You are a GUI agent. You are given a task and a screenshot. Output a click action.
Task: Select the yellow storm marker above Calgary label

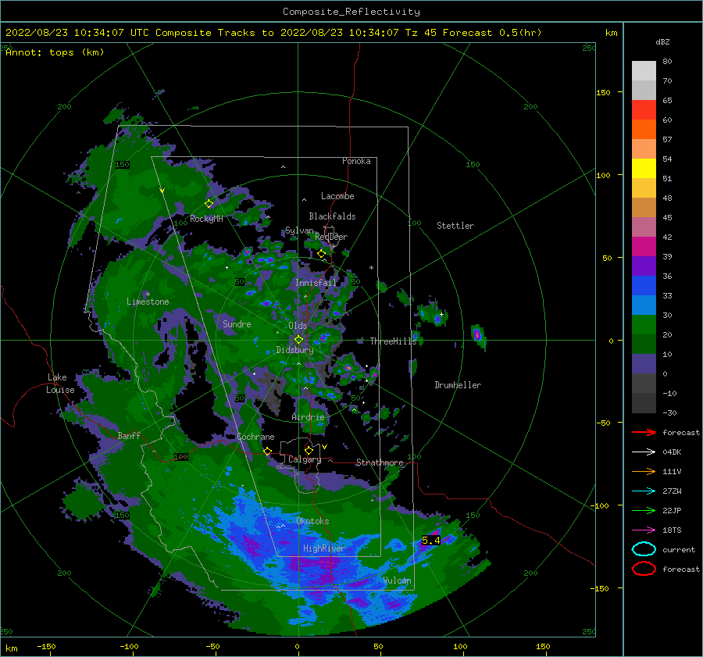point(309,450)
